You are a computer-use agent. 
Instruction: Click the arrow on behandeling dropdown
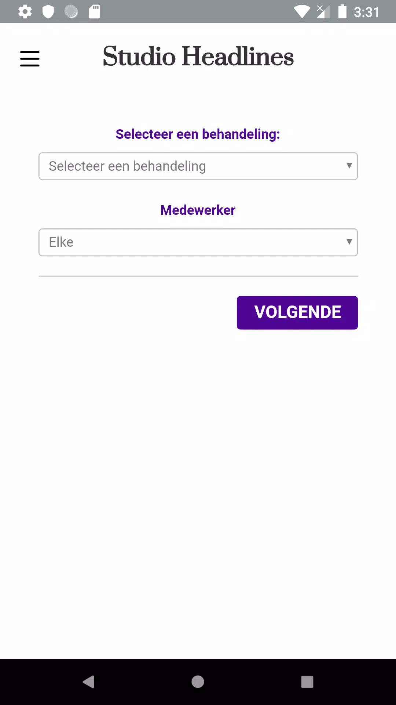(x=349, y=166)
